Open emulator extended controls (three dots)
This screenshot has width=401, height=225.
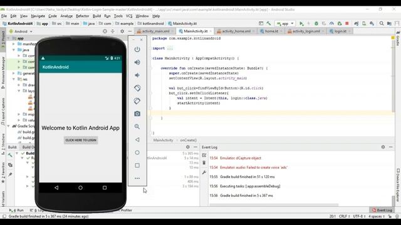137,178
